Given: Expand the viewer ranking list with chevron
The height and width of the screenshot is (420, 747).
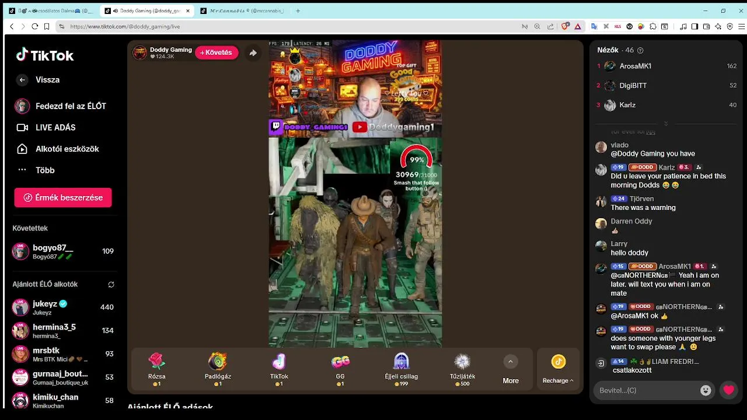Looking at the screenshot, I should [x=666, y=124].
